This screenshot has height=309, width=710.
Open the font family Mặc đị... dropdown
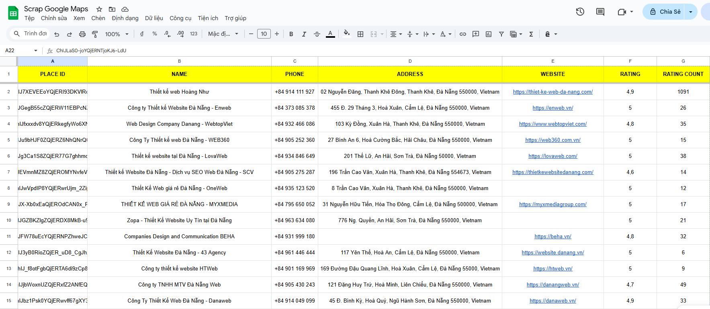tap(223, 34)
